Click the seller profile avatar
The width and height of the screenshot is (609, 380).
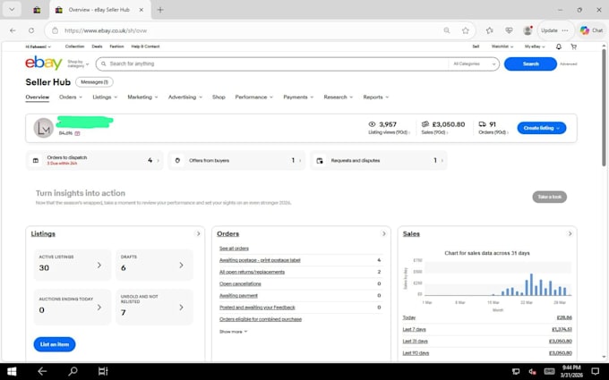(44, 128)
